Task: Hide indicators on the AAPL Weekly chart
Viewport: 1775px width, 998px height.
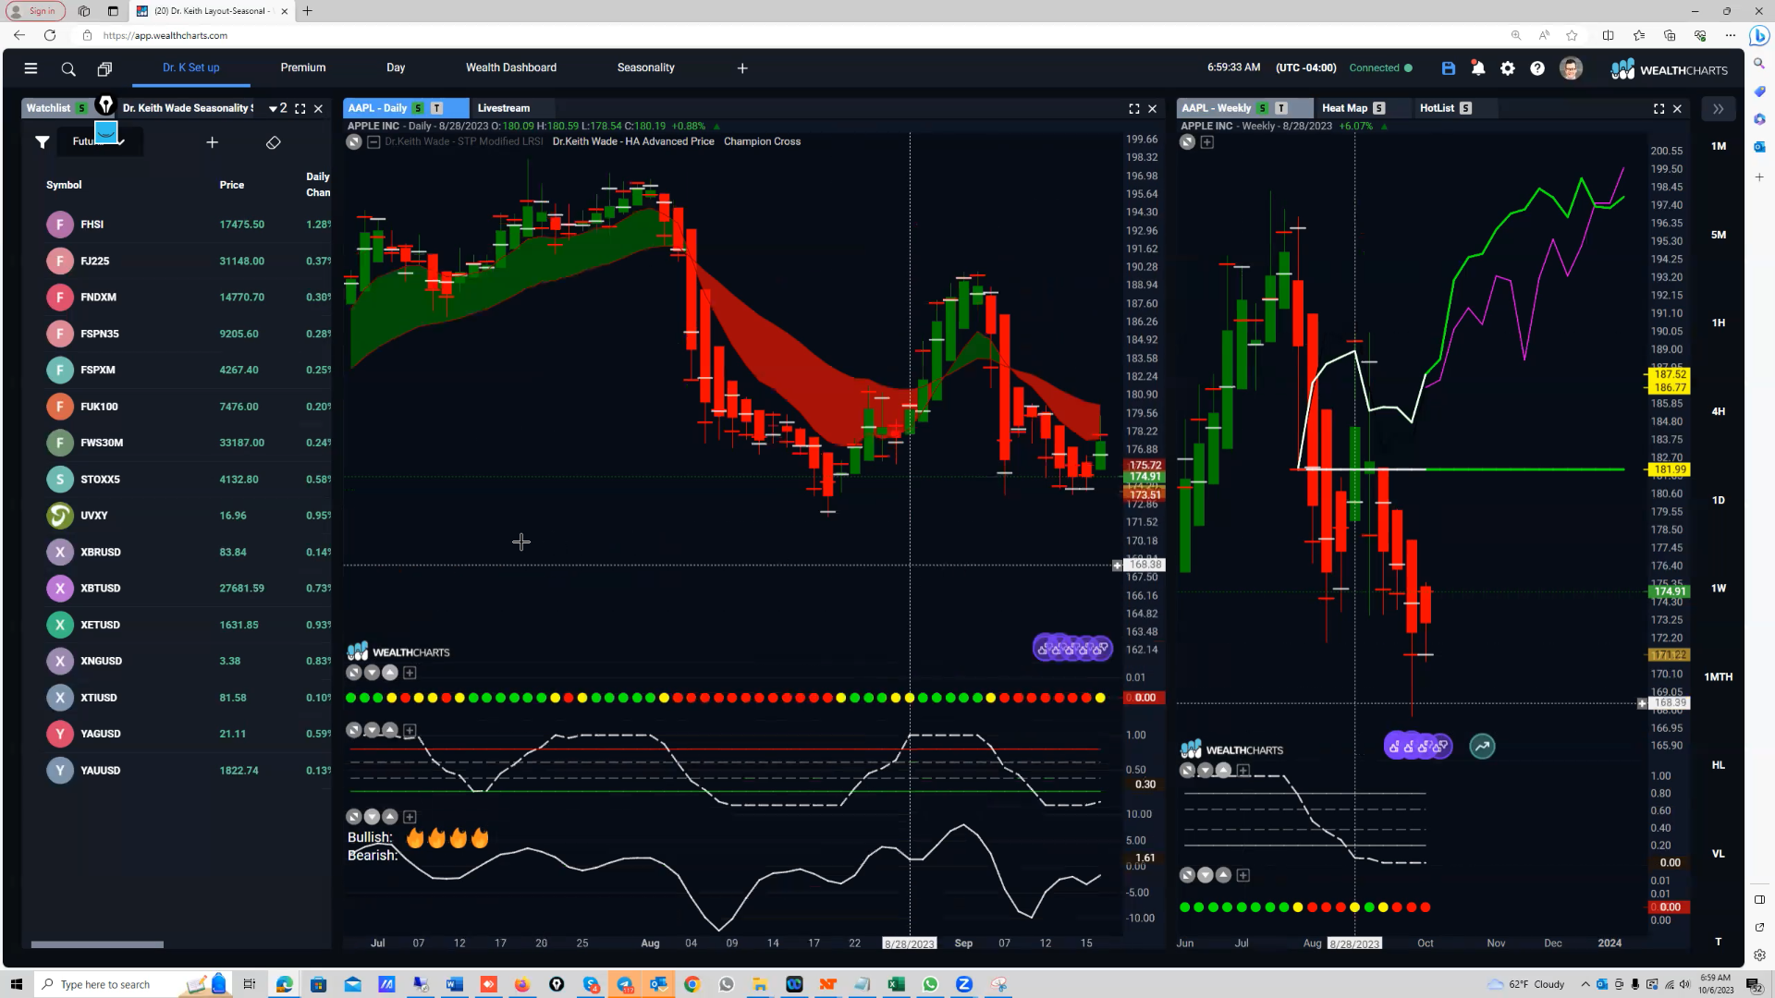Action: coord(1187,142)
